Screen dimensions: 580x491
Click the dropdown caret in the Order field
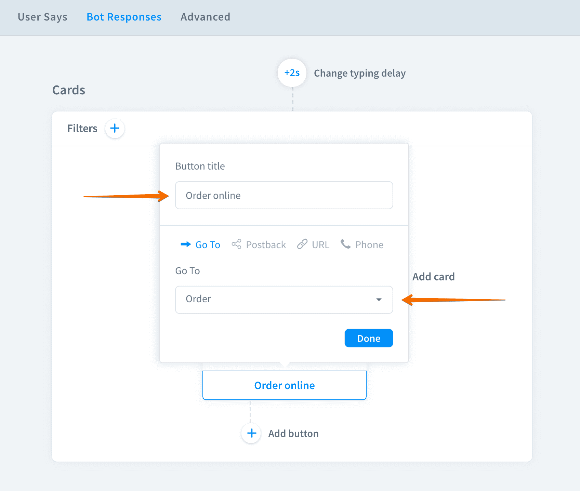tap(379, 300)
